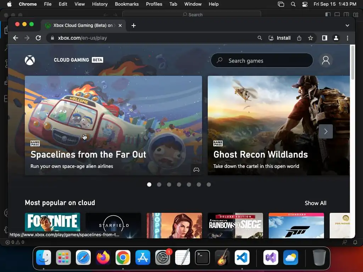This screenshot has height=272, width=363.
Task: Open the File menu
Action: pos(48,4)
